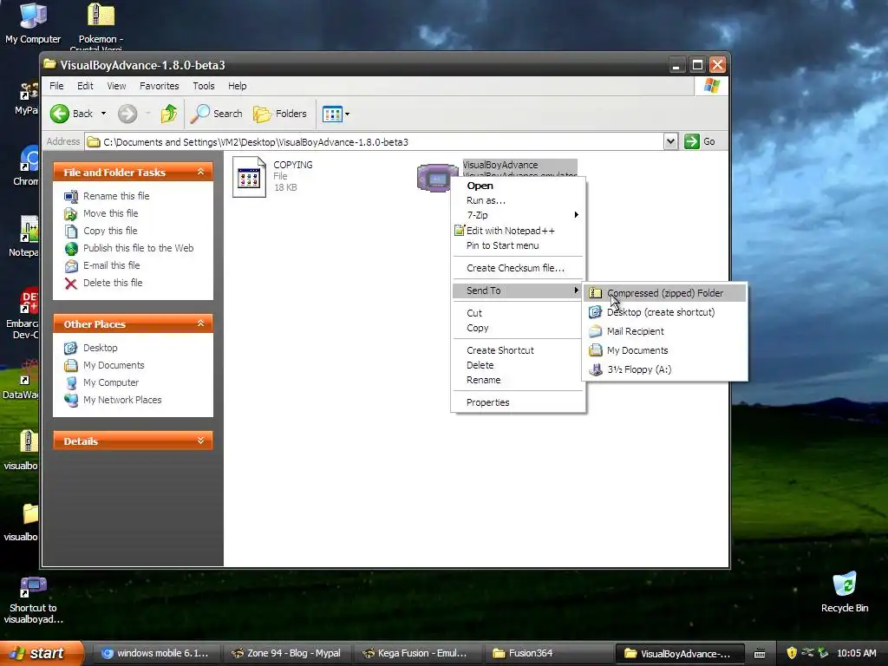
Task: Send to Desktop (create shortcut)
Action: (x=665, y=312)
